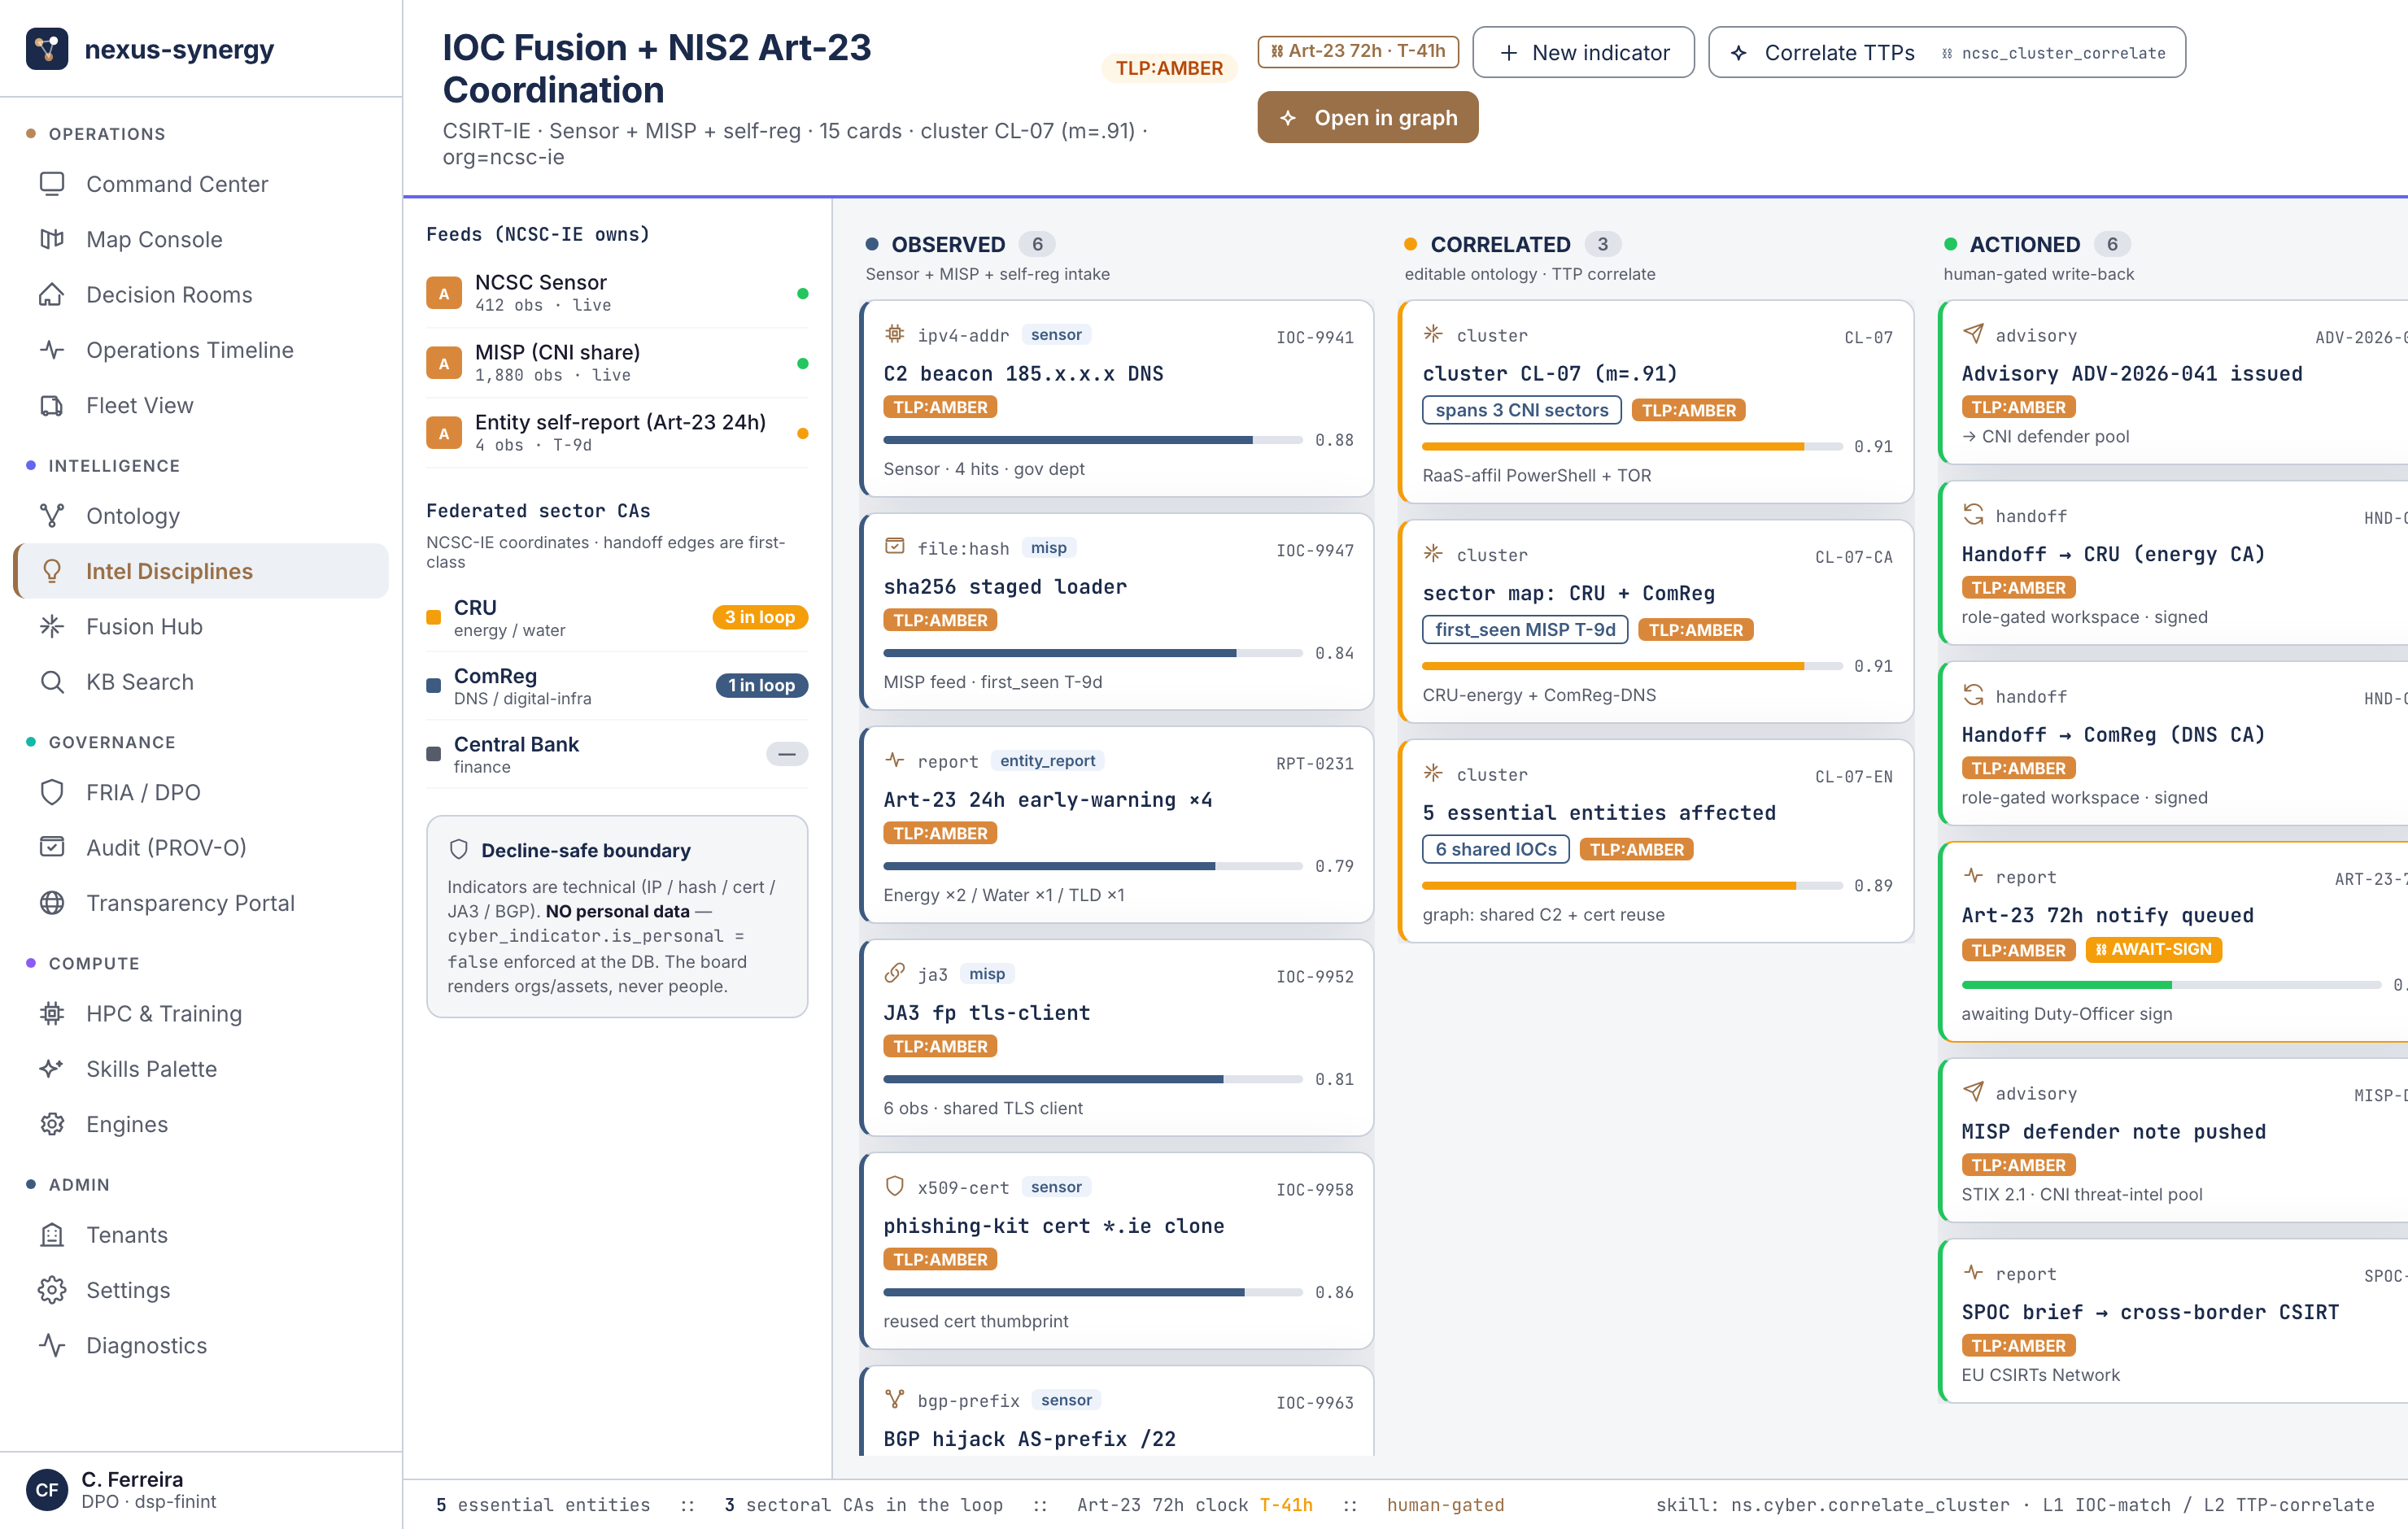Click the nexus-synergy logo icon
The height and width of the screenshot is (1529, 2408).
47,49
